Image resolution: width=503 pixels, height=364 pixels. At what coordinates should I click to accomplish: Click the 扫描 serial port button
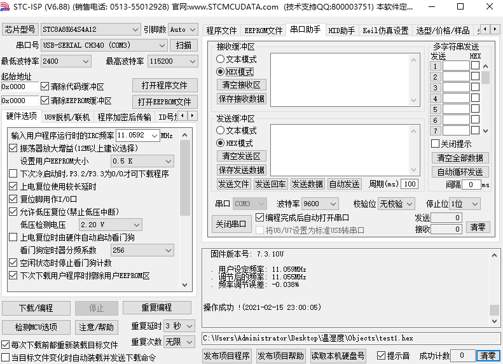click(x=184, y=45)
